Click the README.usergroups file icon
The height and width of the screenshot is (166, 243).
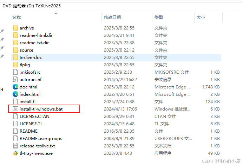click(x=15, y=138)
